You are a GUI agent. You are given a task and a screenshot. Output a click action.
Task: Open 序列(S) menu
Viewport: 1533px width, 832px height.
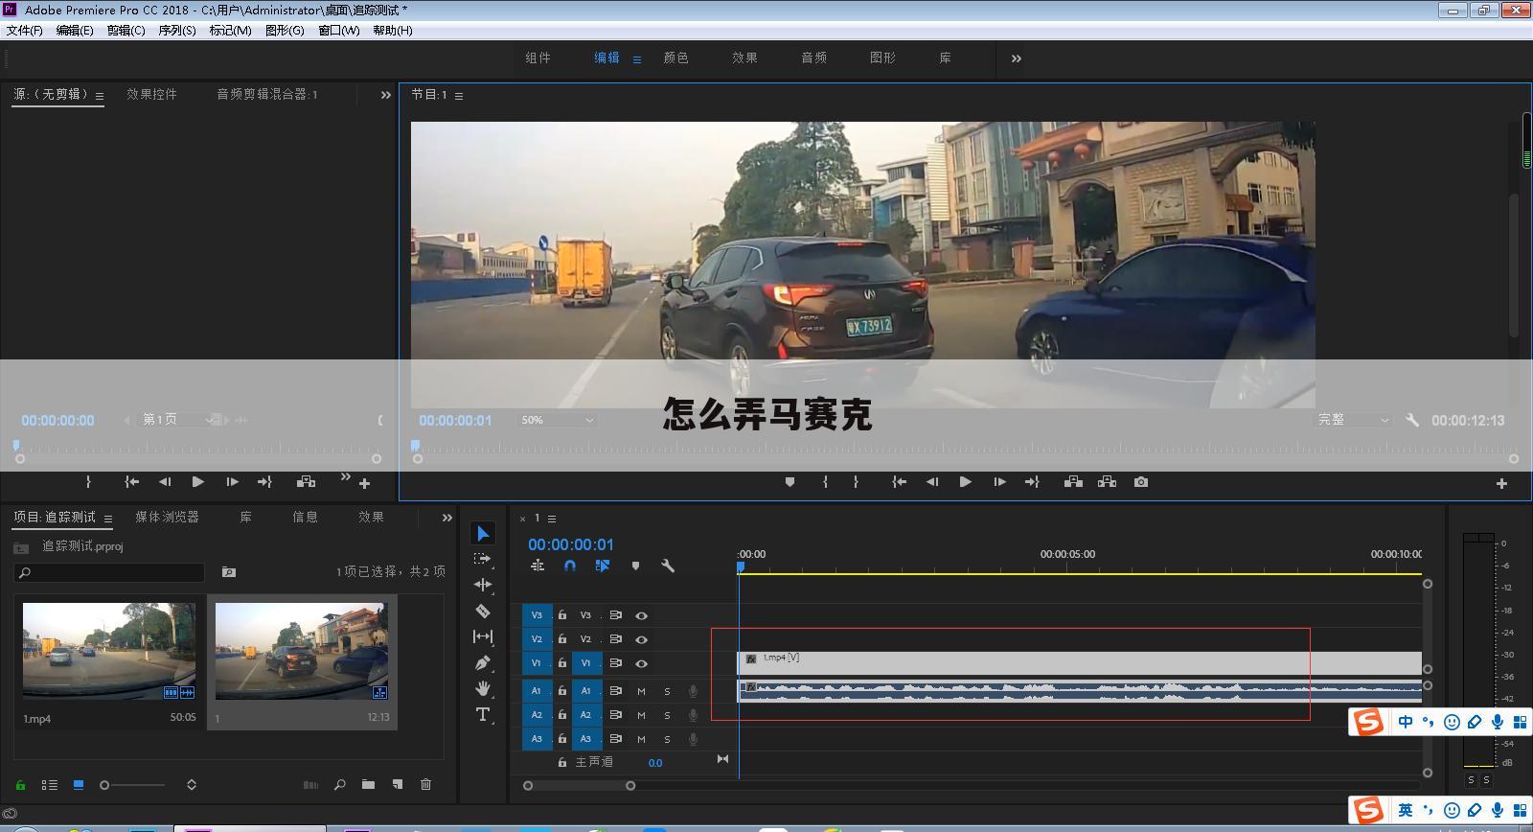(177, 30)
